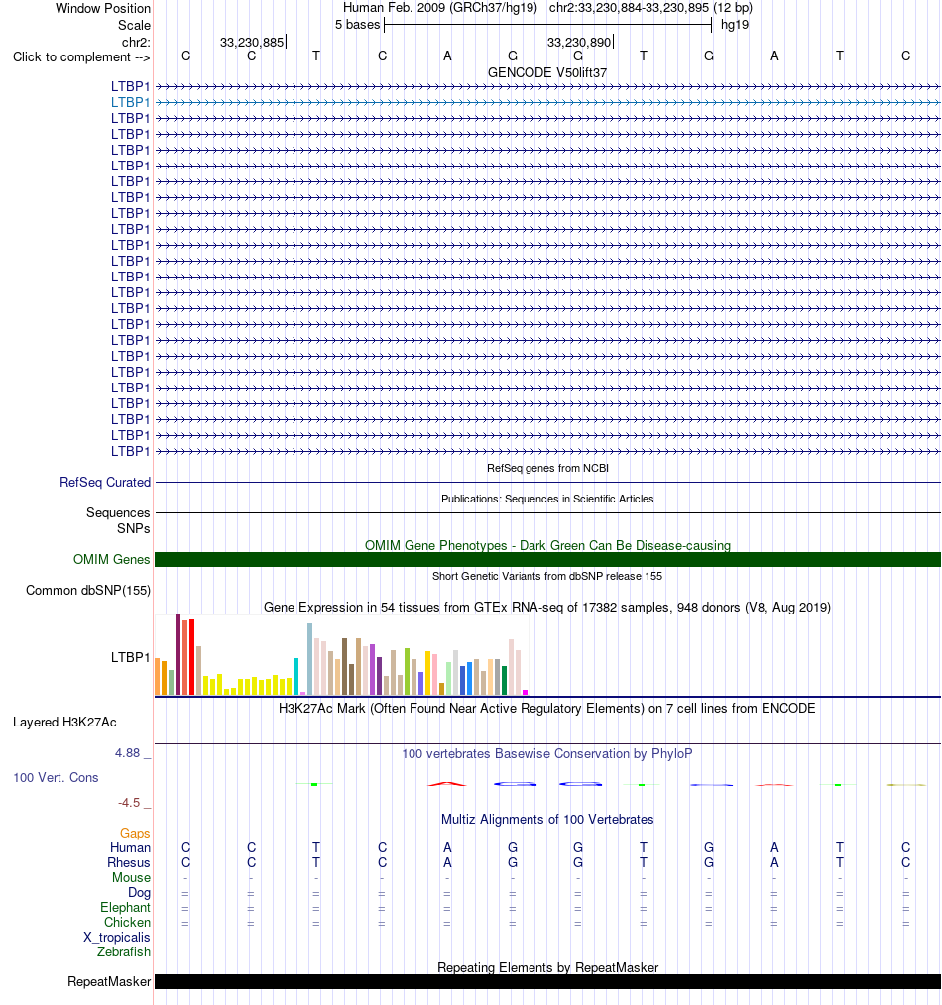Open the GTEx Gene Expression track title
Image resolution: width=942 pixels, height=1005 pixels.
coord(547,607)
